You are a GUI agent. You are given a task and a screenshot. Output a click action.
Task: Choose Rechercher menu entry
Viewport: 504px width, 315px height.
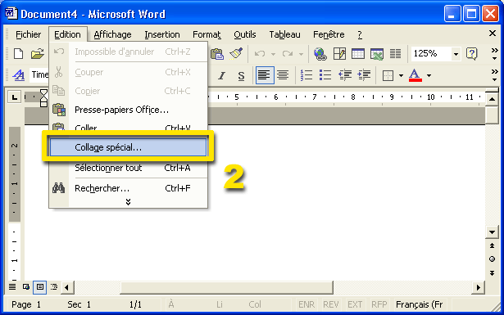pos(128,188)
